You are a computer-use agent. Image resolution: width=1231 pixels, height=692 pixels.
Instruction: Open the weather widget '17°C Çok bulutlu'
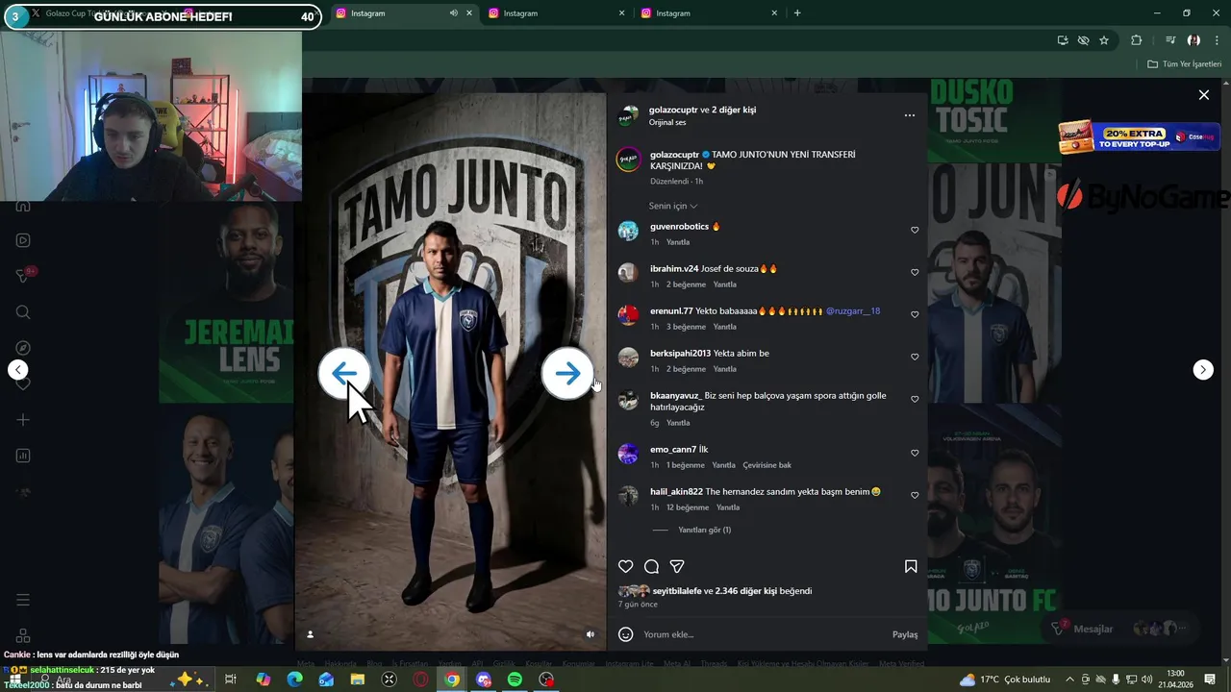coord(1006,680)
